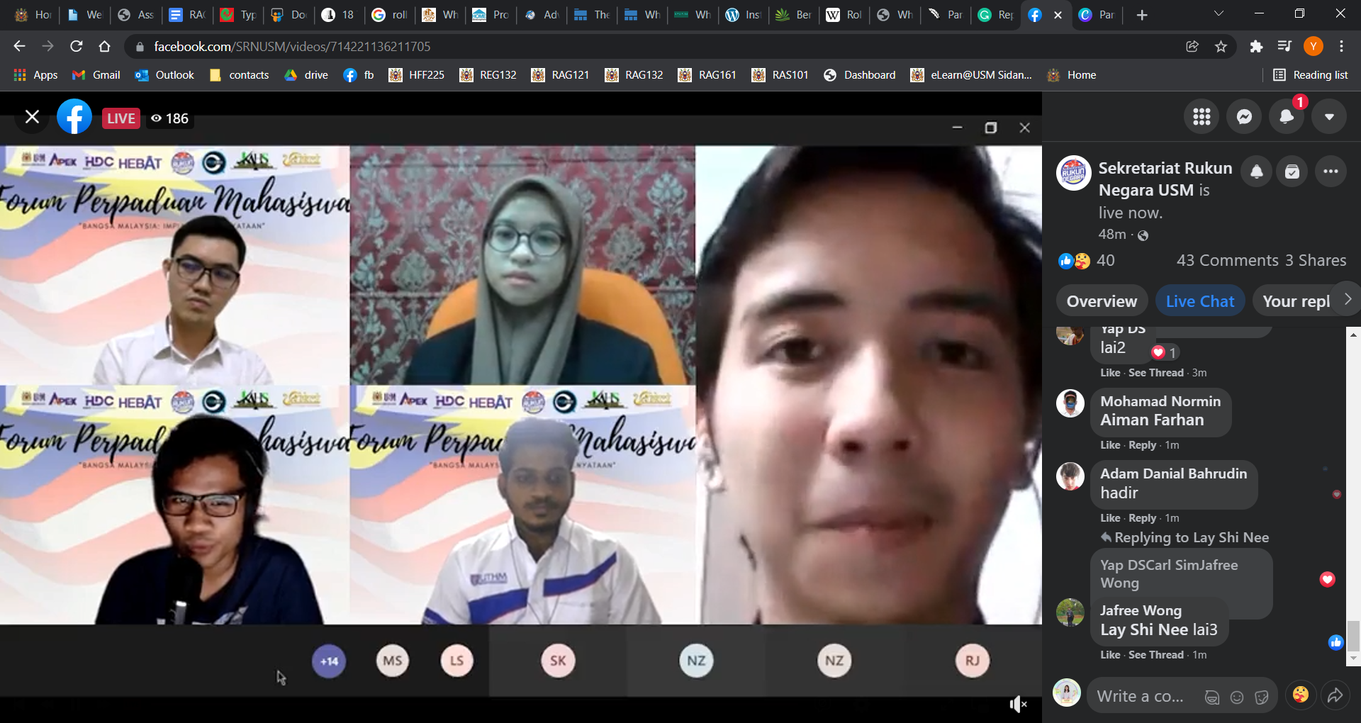Open Sekretariat Rukun Negara USM page name

[x=1165, y=179]
